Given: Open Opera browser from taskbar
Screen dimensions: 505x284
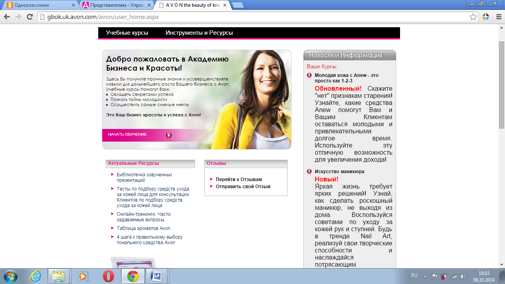Looking at the screenshot, I should pos(108,276).
